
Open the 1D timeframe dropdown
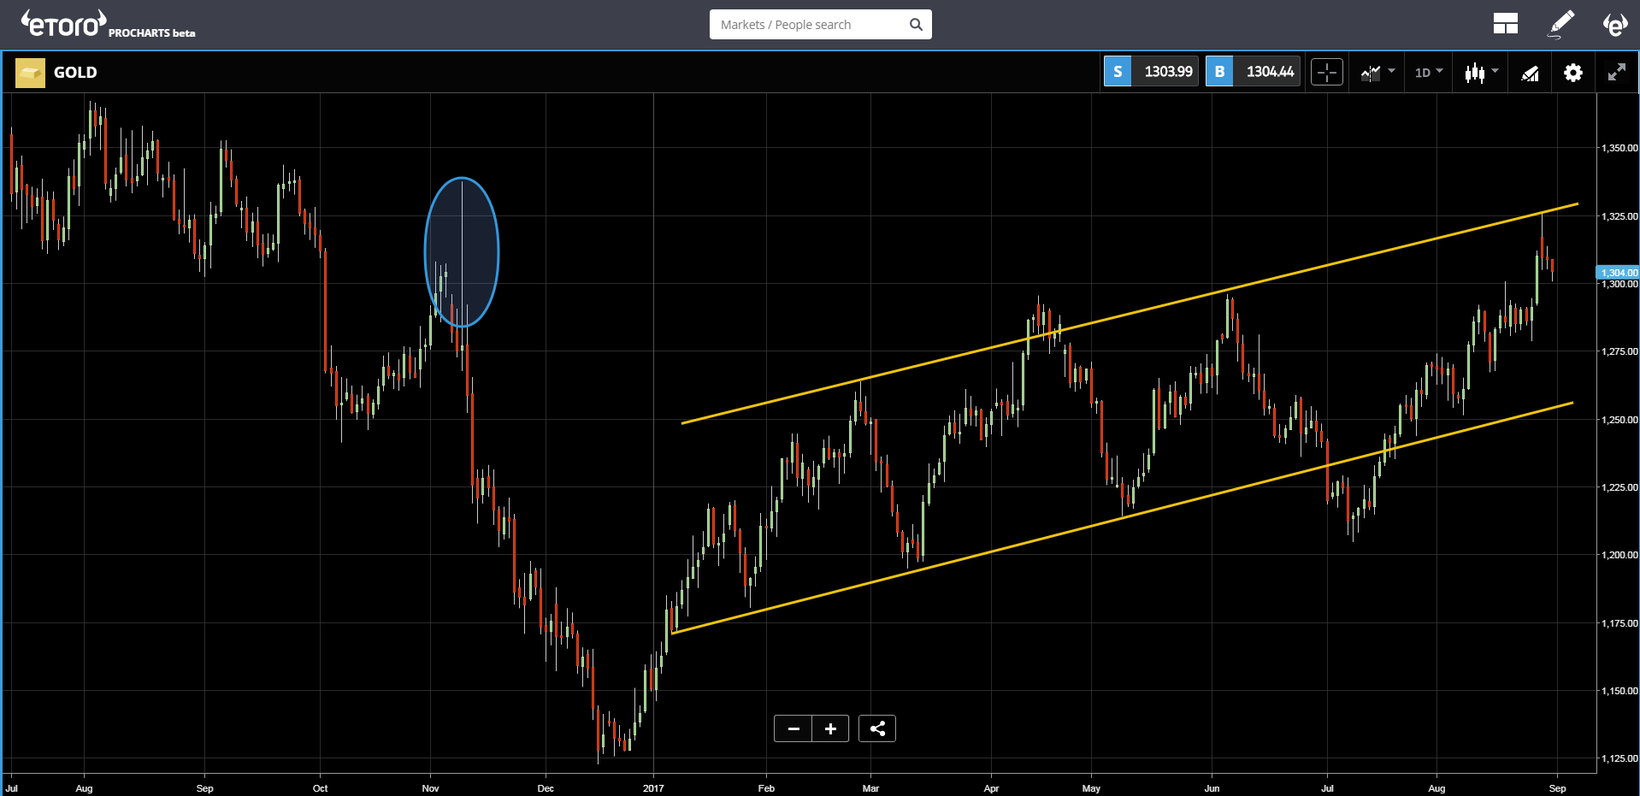point(1428,73)
